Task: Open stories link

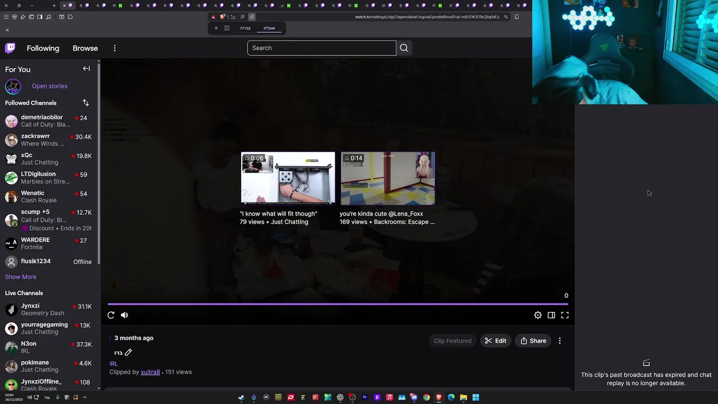Action: (x=49, y=86)
